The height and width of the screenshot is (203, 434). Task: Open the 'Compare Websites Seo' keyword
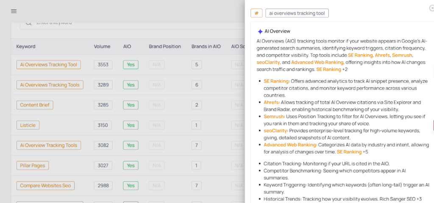tap(45, 186)
